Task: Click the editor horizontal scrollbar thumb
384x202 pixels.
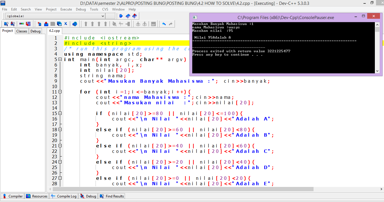Action: (183, 189)
